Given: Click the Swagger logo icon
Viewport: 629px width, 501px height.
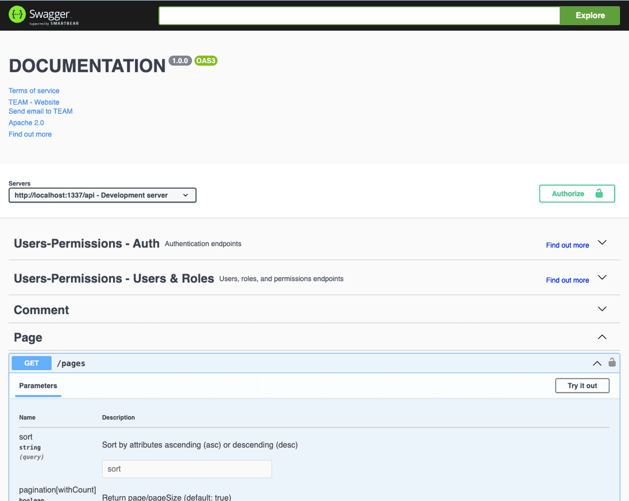Looking at the screenshot, I should [17, 15].
